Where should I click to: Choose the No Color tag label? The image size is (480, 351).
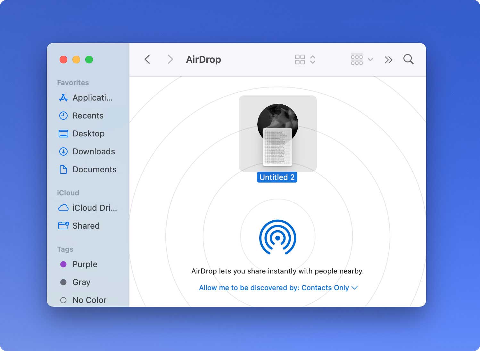(89, 300)
